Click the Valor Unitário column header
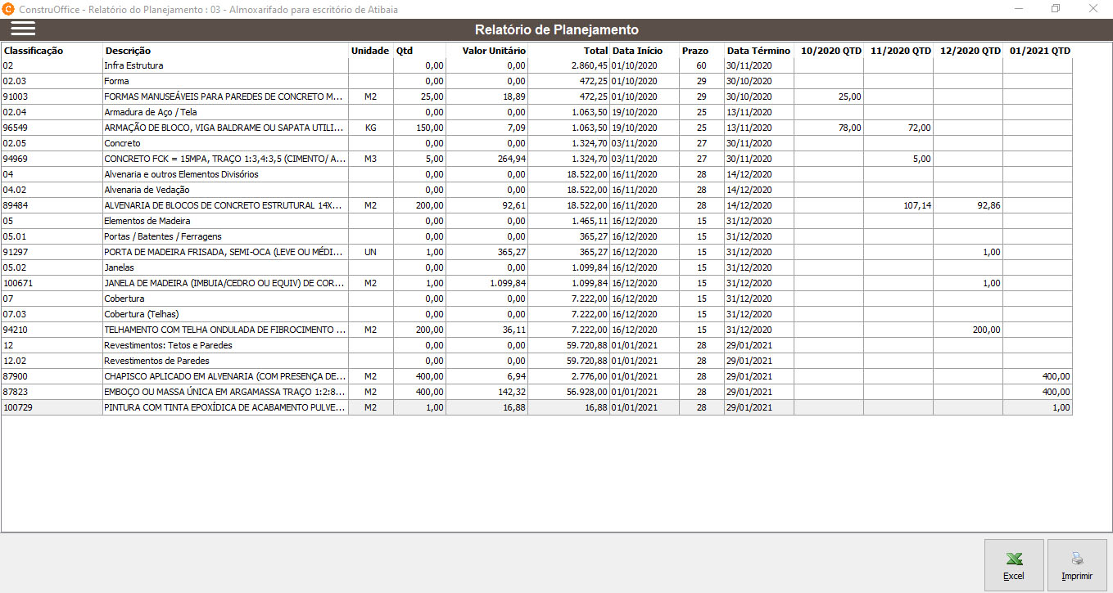This screenshot has height=593, width=1113. click(x=494, y=51)
